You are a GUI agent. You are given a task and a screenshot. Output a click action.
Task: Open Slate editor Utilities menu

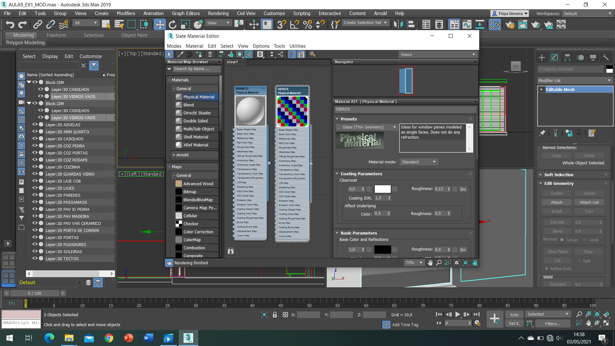(297, 46)
